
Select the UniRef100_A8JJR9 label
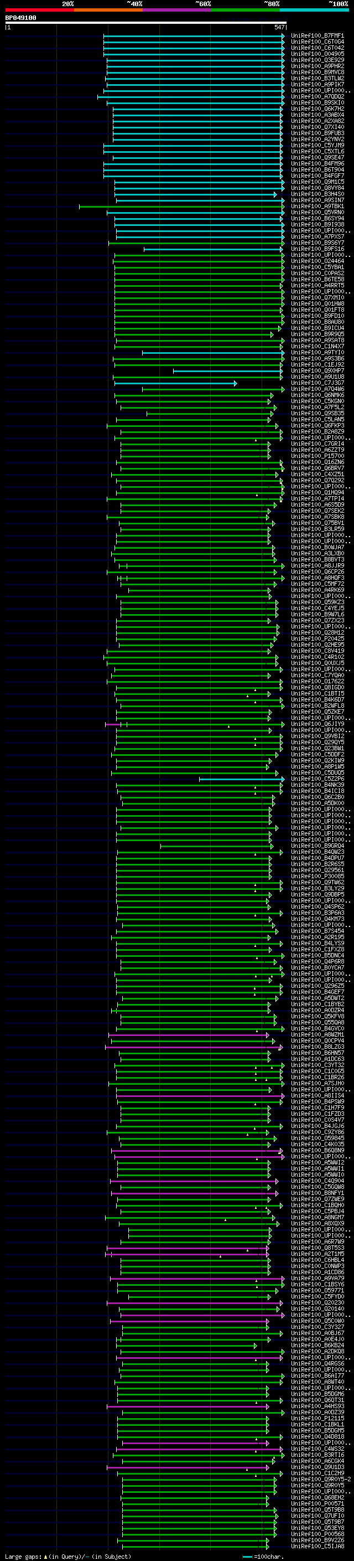tap(317, 566)
